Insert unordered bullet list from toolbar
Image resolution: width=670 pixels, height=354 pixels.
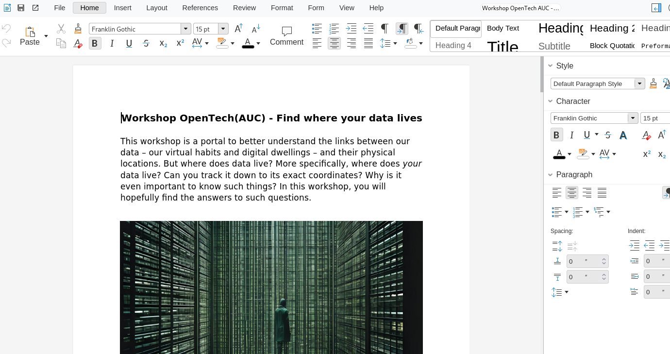pos(317,29)
